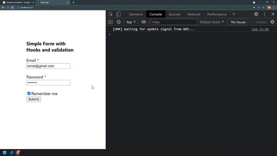Click the localhost address bar
Viewport: 277px width, 156px height.
tap(134, 8)
